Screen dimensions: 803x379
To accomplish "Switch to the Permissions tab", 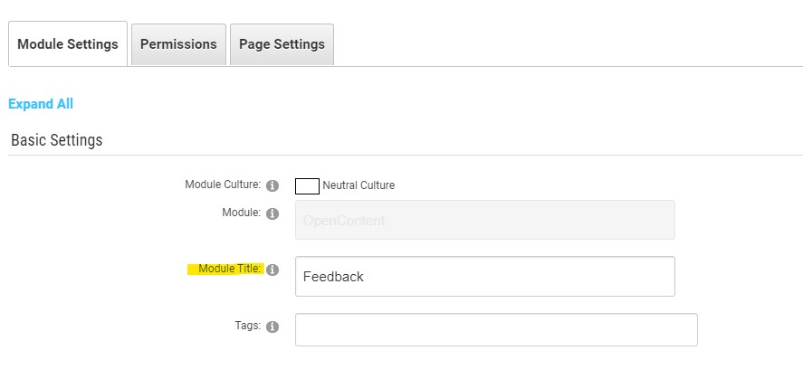I will point(178,44).
